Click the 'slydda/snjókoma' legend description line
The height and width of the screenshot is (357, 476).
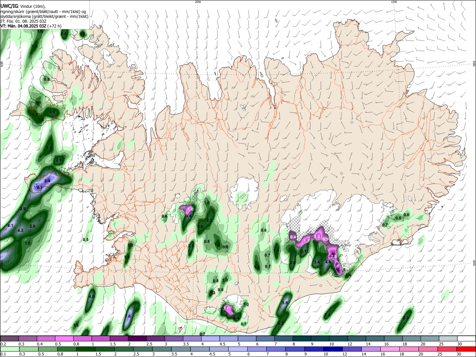pos(44,16)
